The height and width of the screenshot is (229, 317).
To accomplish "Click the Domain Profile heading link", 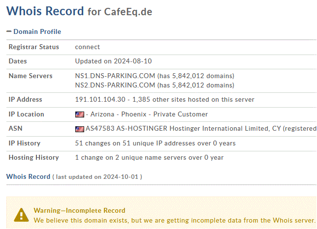I will click(37, 31).
